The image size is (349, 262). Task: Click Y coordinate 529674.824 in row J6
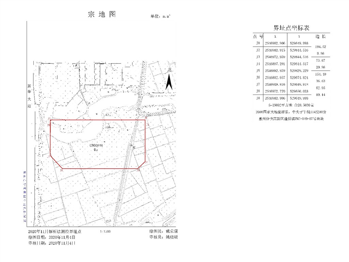pyautogui.click(x=299, y=77)
